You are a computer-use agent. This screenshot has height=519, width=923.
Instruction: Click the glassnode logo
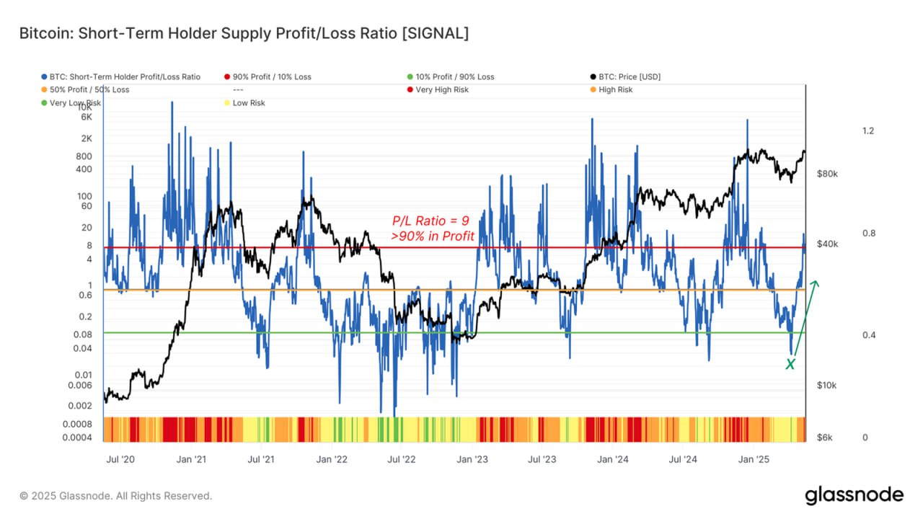(x=854, y=494)
